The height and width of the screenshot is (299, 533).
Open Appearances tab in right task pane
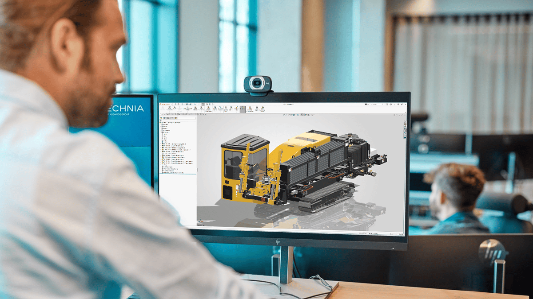click(405, 126)
